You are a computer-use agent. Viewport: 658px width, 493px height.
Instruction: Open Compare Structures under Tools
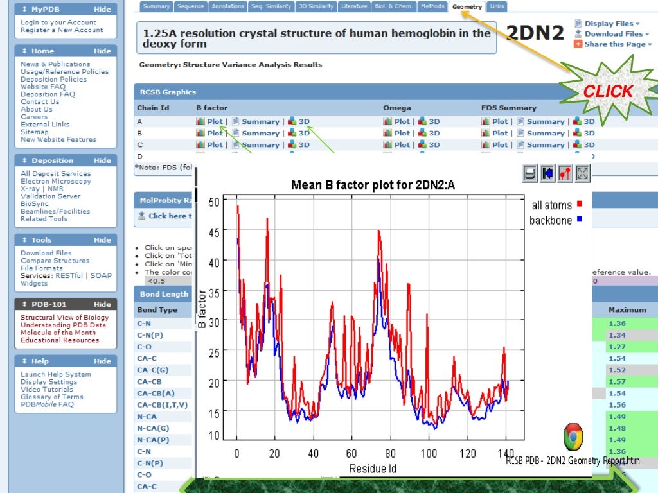click(x=55, y=261)
